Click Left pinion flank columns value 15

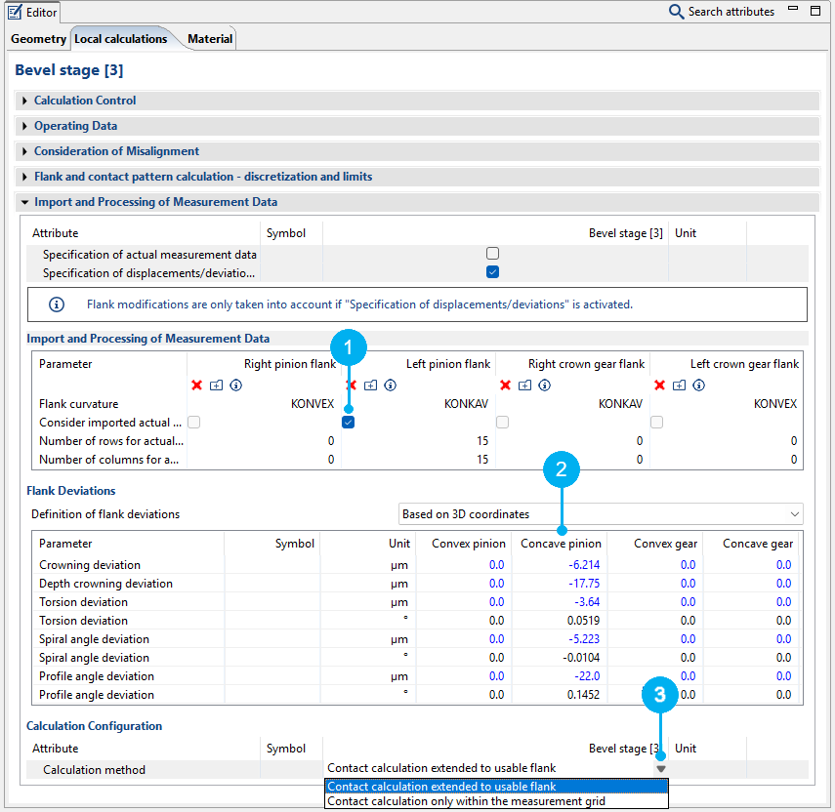point(482,460)
